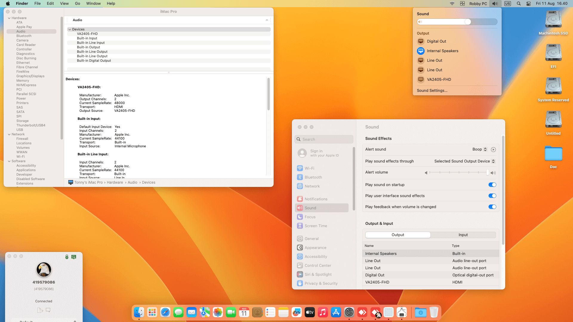Click Hardware in the bottom path bar
The width and height of the screenshot is (573, 322).
coord(115,182)
